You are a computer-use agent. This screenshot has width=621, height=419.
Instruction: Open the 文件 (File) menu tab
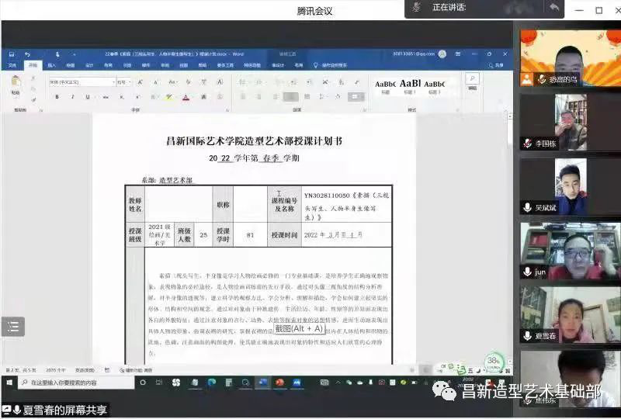pos(12,65)
